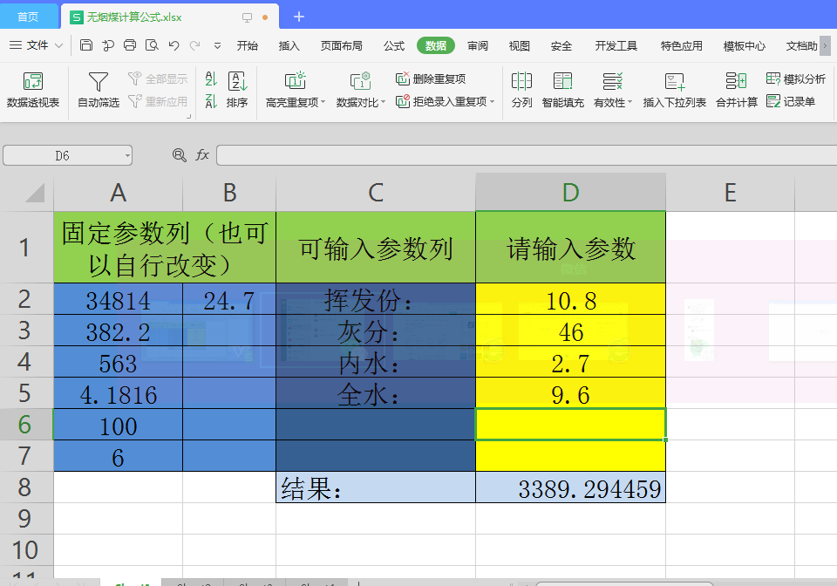Expand the name box dropdown arrow
This screenshot has height=586, width=837.
127,156
